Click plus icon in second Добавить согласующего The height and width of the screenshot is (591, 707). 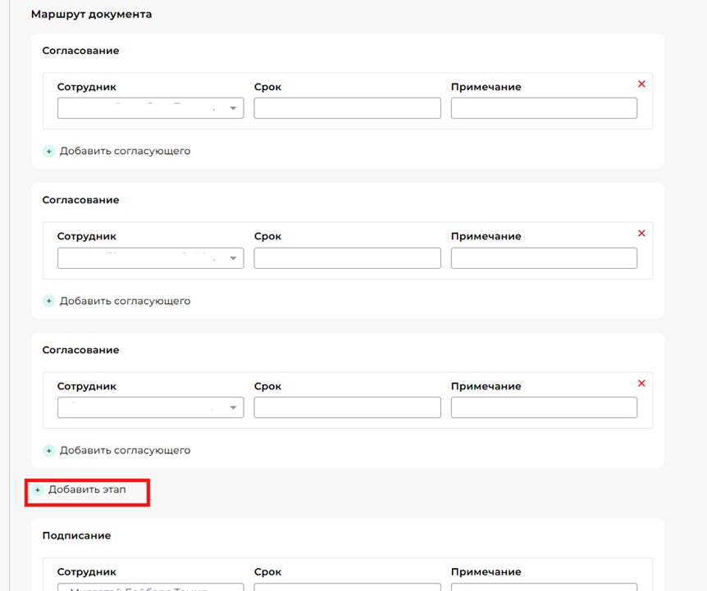[49, 302]
